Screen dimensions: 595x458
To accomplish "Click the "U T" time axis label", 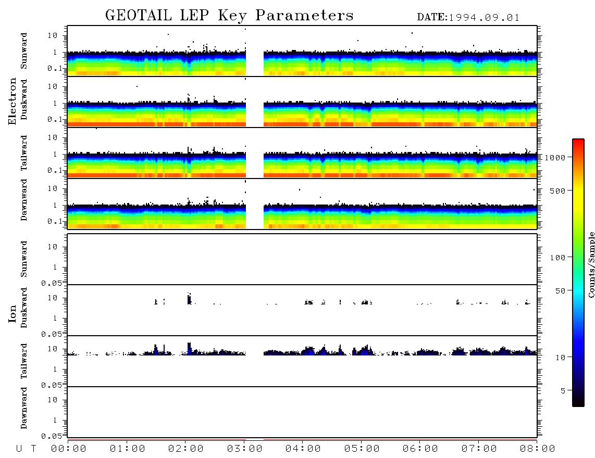I will tap(26, 449).
